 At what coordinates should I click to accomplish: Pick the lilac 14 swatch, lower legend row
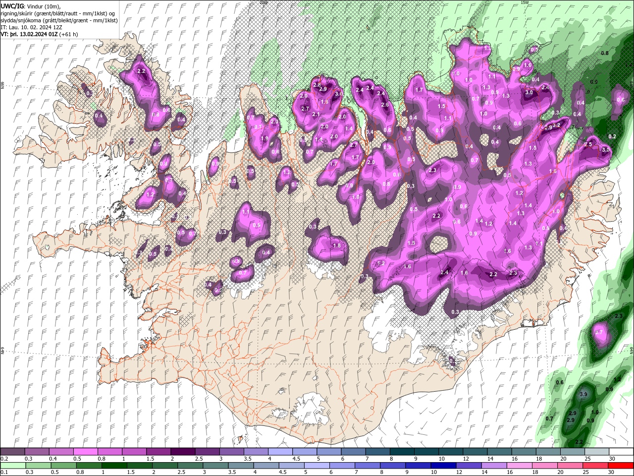coord(493,466)
